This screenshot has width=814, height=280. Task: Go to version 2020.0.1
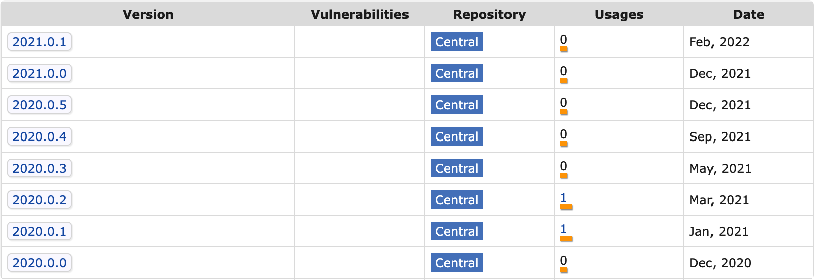(x=39, y=231)
